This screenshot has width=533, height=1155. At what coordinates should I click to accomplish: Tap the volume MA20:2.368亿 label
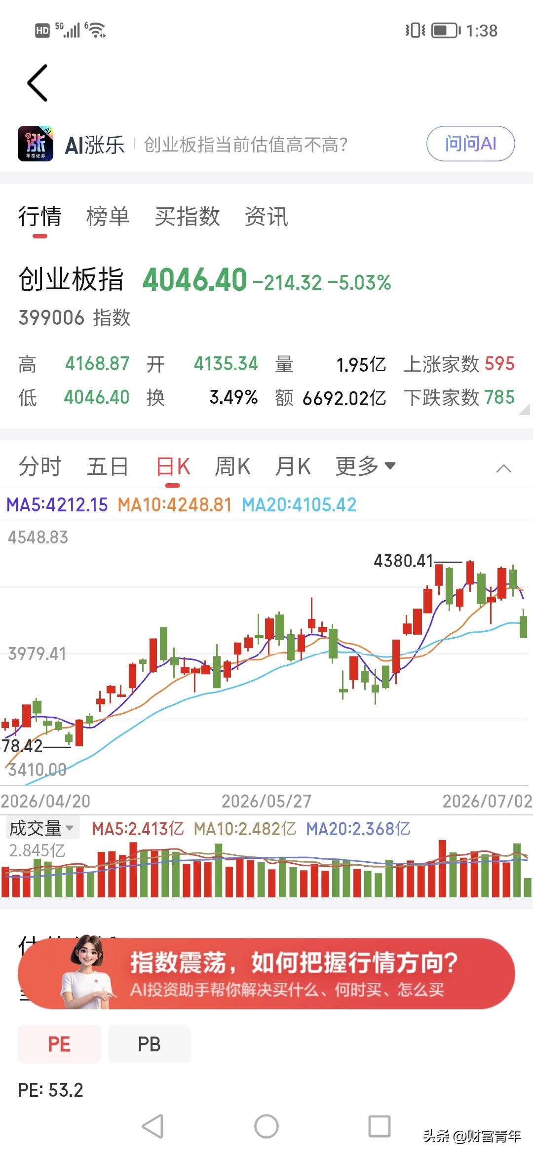[x=358, y=829]
